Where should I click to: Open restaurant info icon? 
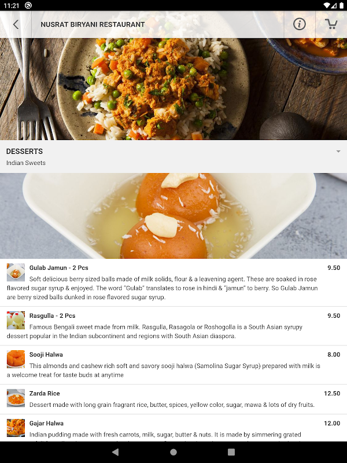pos(300,24)
